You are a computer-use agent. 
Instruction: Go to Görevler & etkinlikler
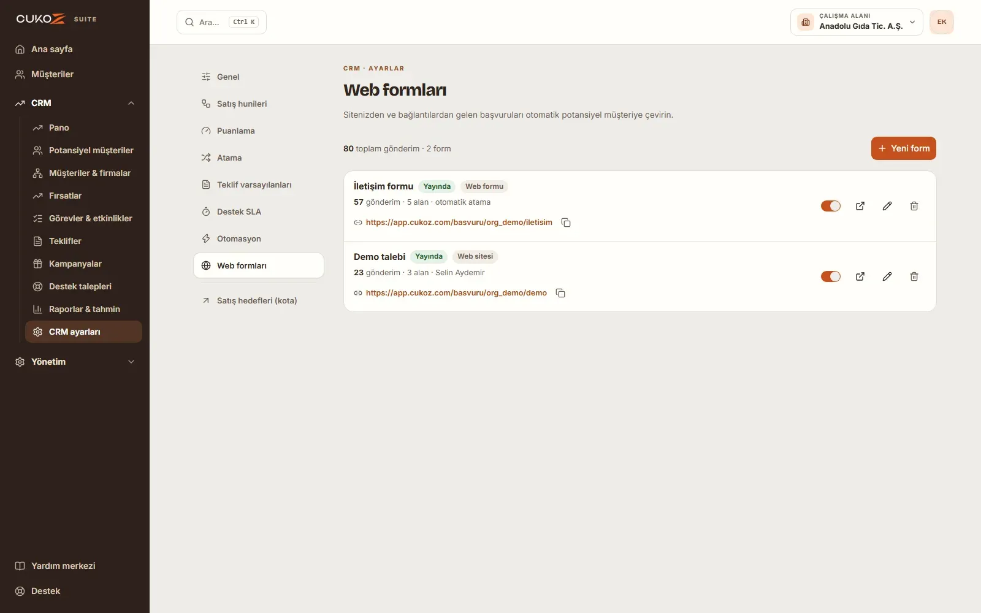pyautogui.click(x=83, y=218)
